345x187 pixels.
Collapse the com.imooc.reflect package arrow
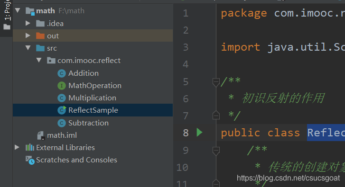click(x=39, y=60)
